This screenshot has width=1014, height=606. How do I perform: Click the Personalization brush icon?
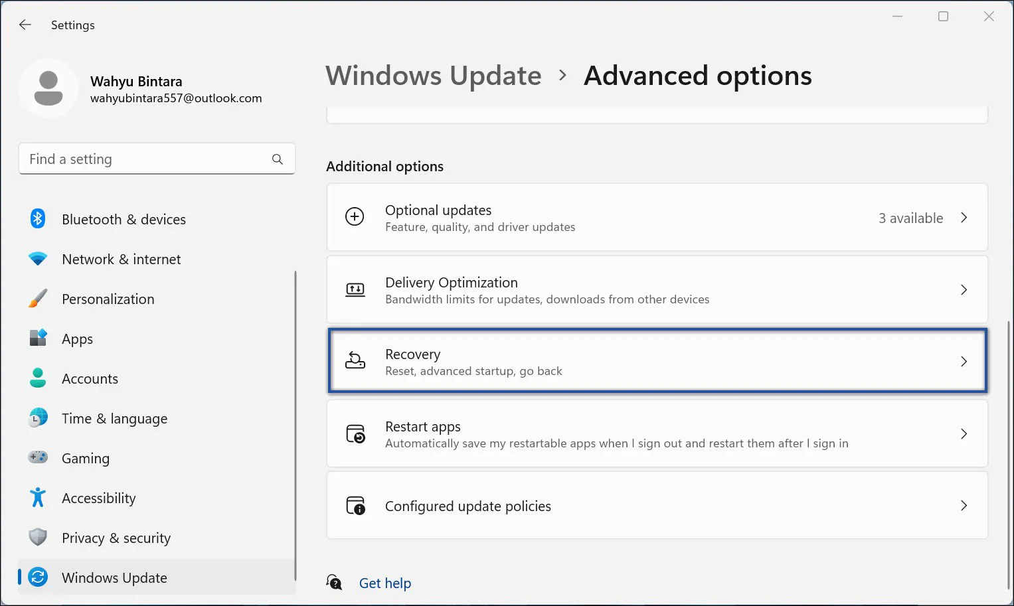(38, 298)
